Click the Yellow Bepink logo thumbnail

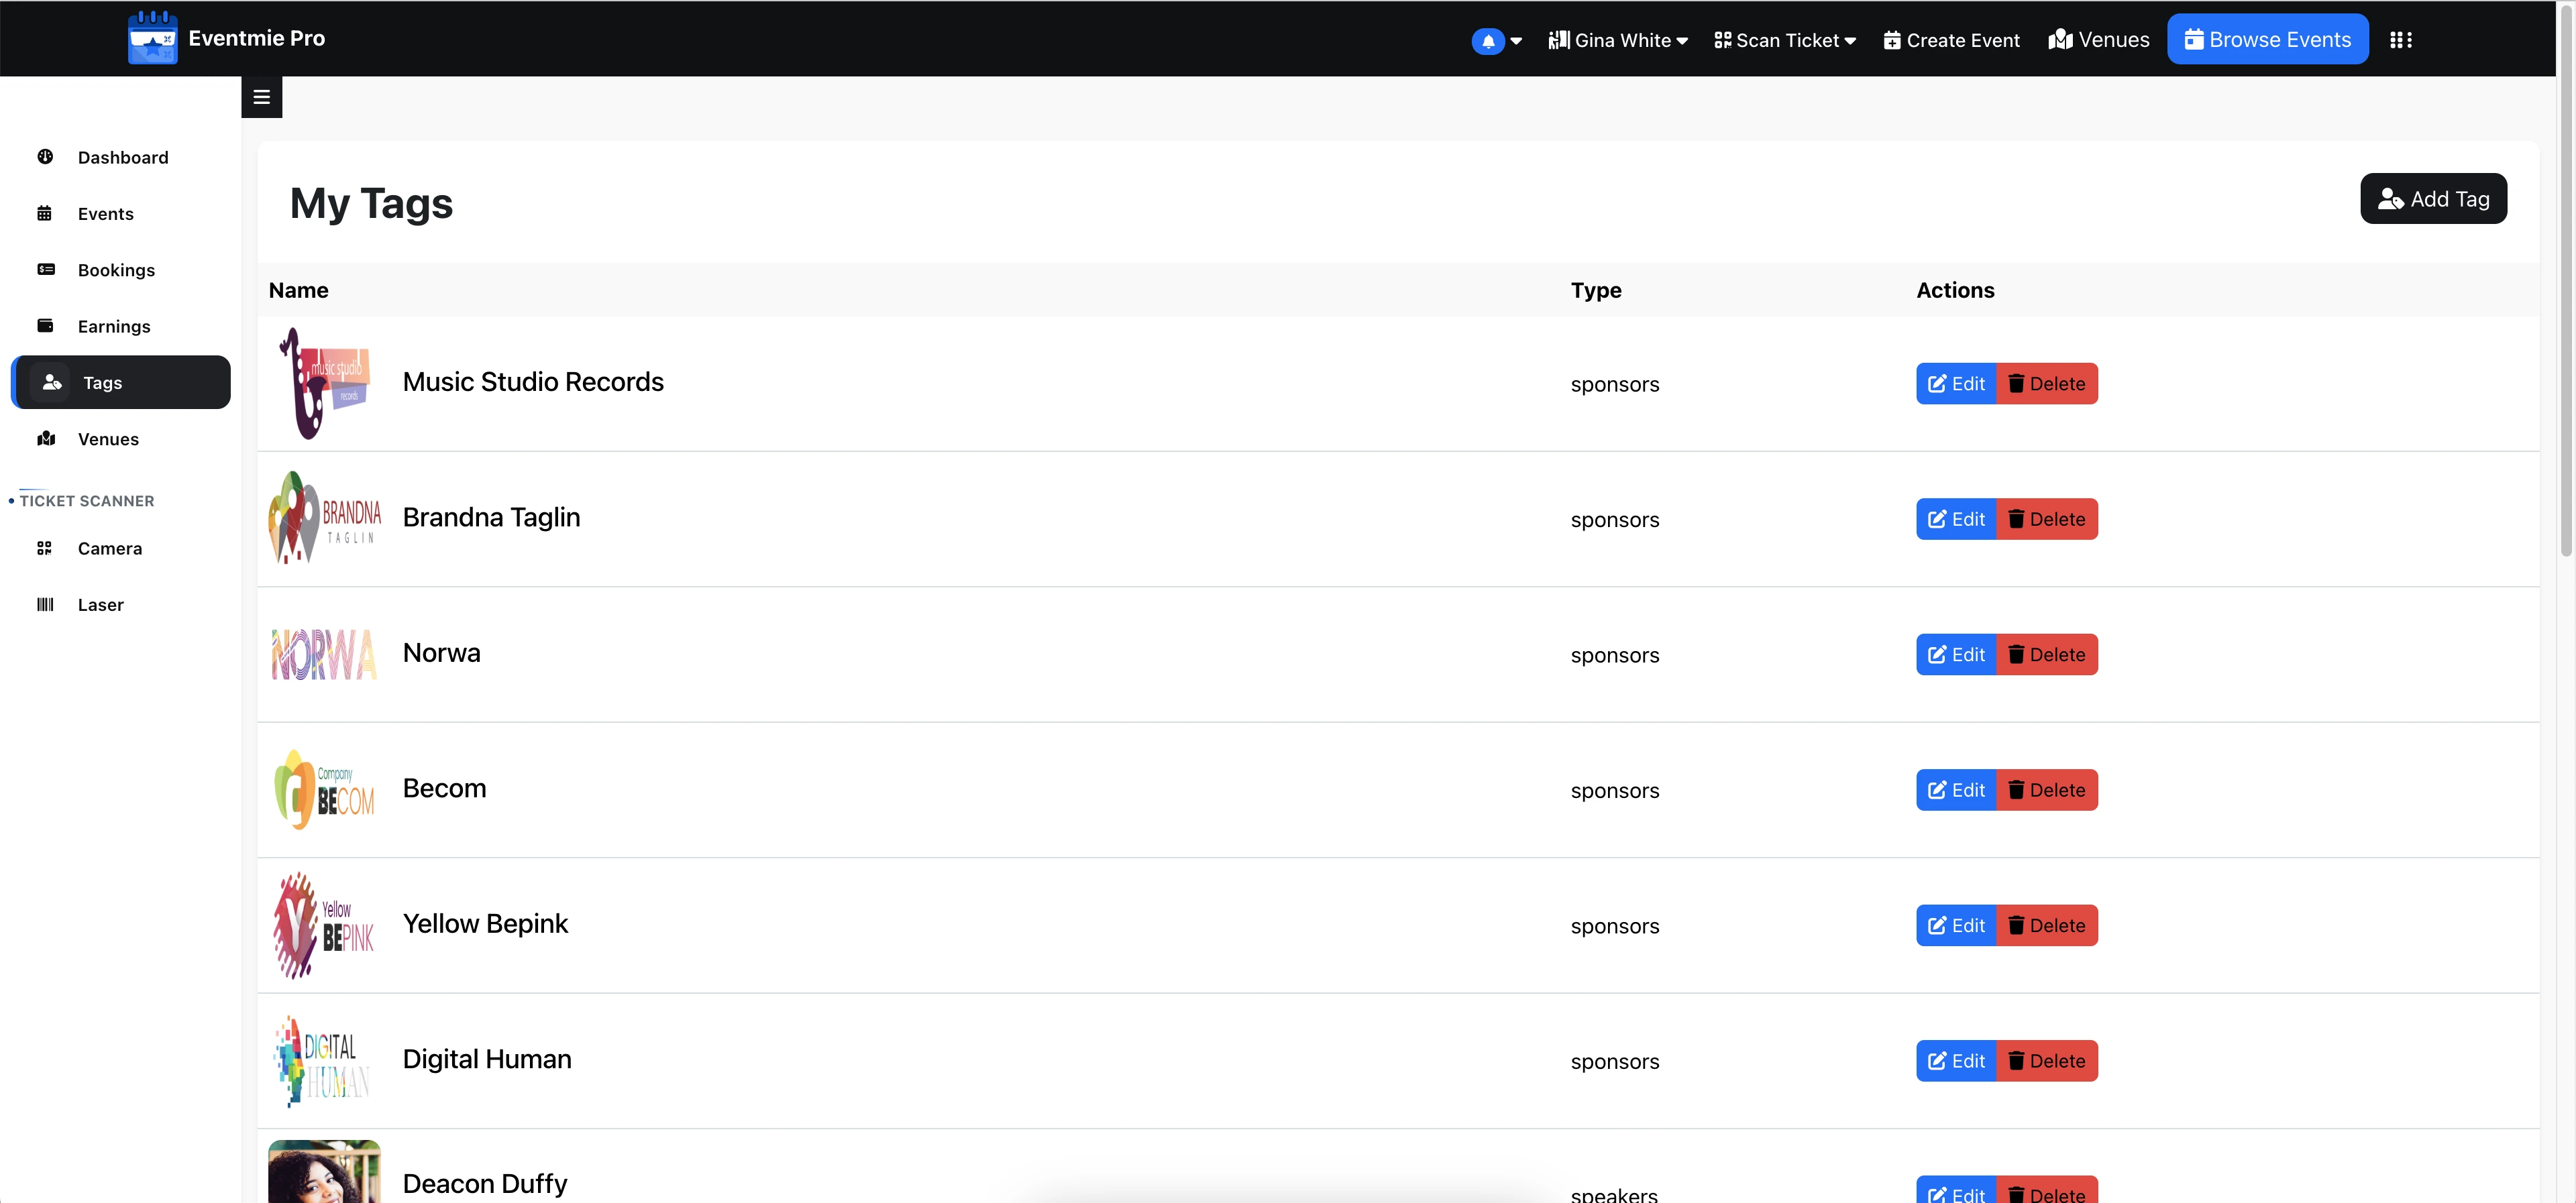(x=324, y=925)
